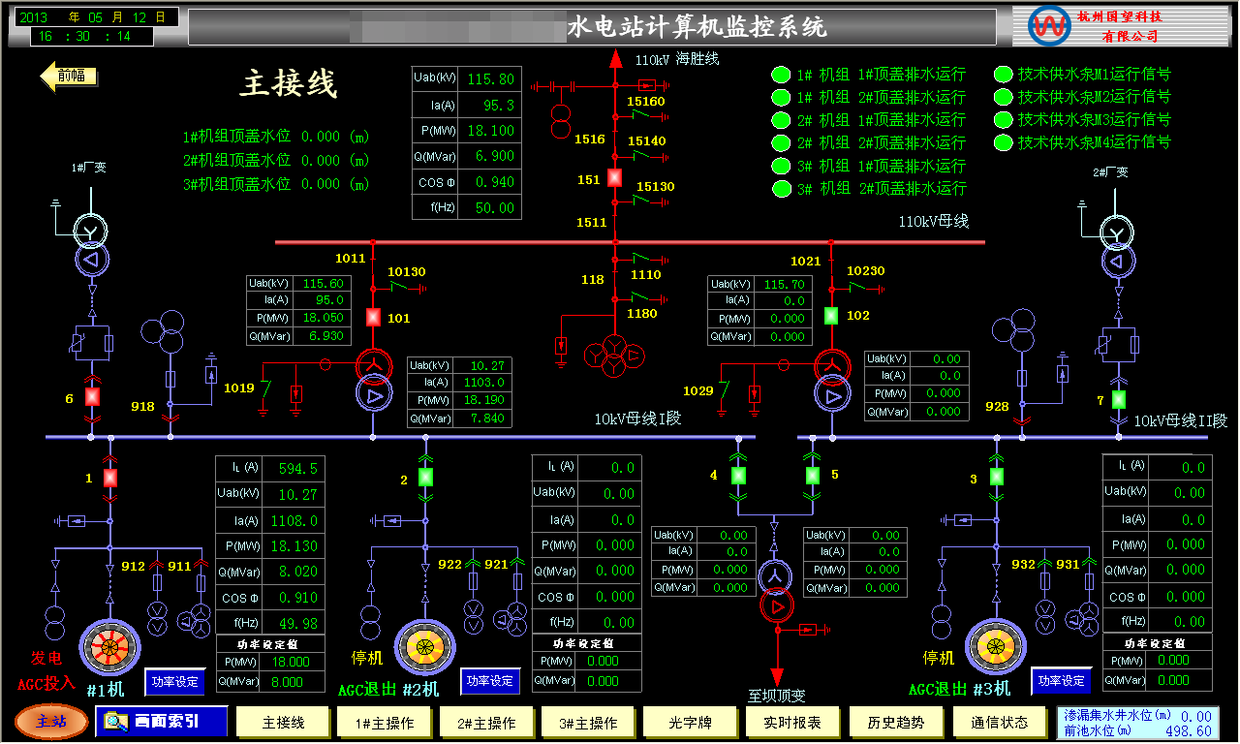Image resolution: width=1240 pixels, height=744 pixels.
Task: Open 功率设定 for #3 unit
Action: coord(1061,681)
